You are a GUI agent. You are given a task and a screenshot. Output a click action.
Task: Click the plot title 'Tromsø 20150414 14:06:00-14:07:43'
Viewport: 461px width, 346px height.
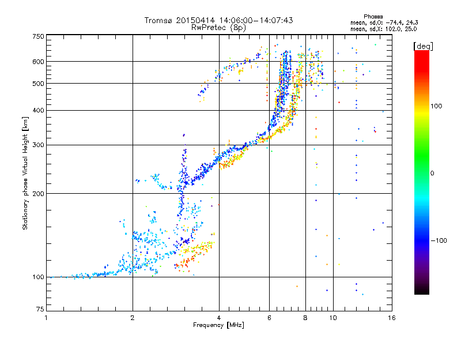[218, 20]
